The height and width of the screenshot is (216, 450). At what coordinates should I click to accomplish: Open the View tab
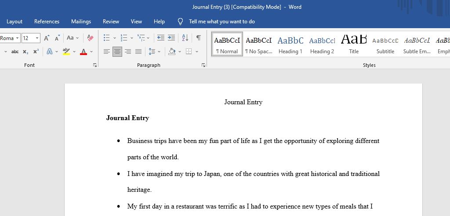(x=136, y=22)
